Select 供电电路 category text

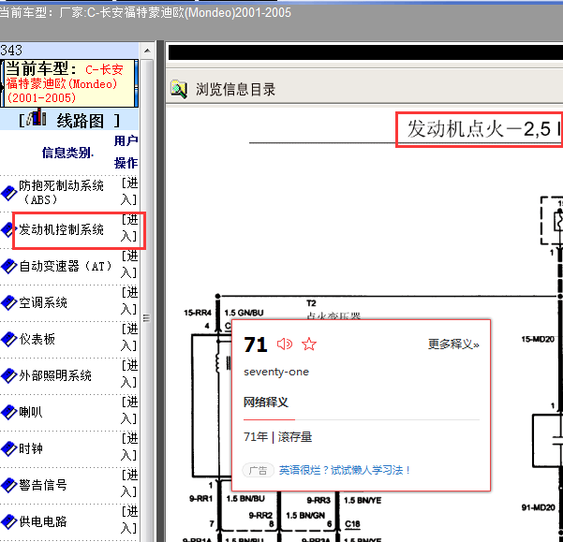point(43,521)
